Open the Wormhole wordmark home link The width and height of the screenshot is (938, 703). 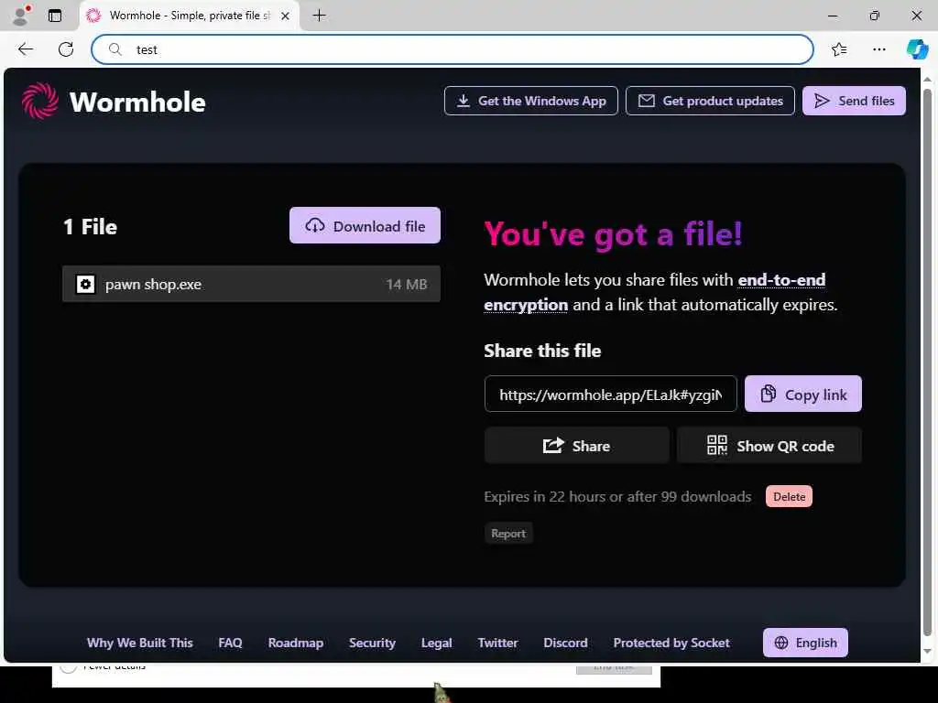click(137, 103)
